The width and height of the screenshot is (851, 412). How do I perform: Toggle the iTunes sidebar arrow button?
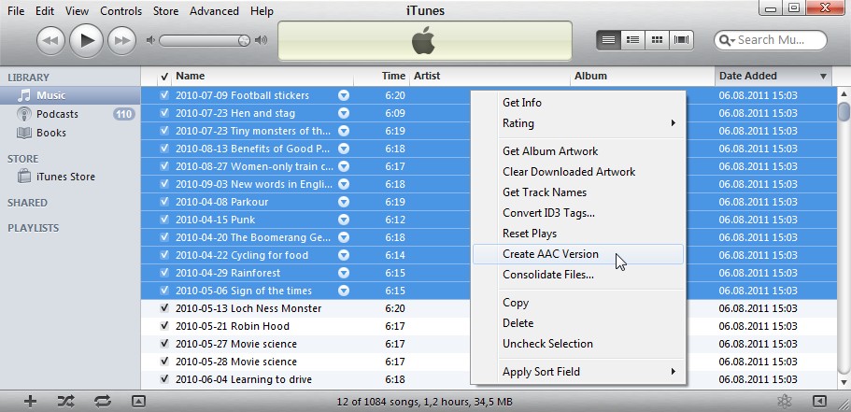pyautogui.click(x=819, y=402)
